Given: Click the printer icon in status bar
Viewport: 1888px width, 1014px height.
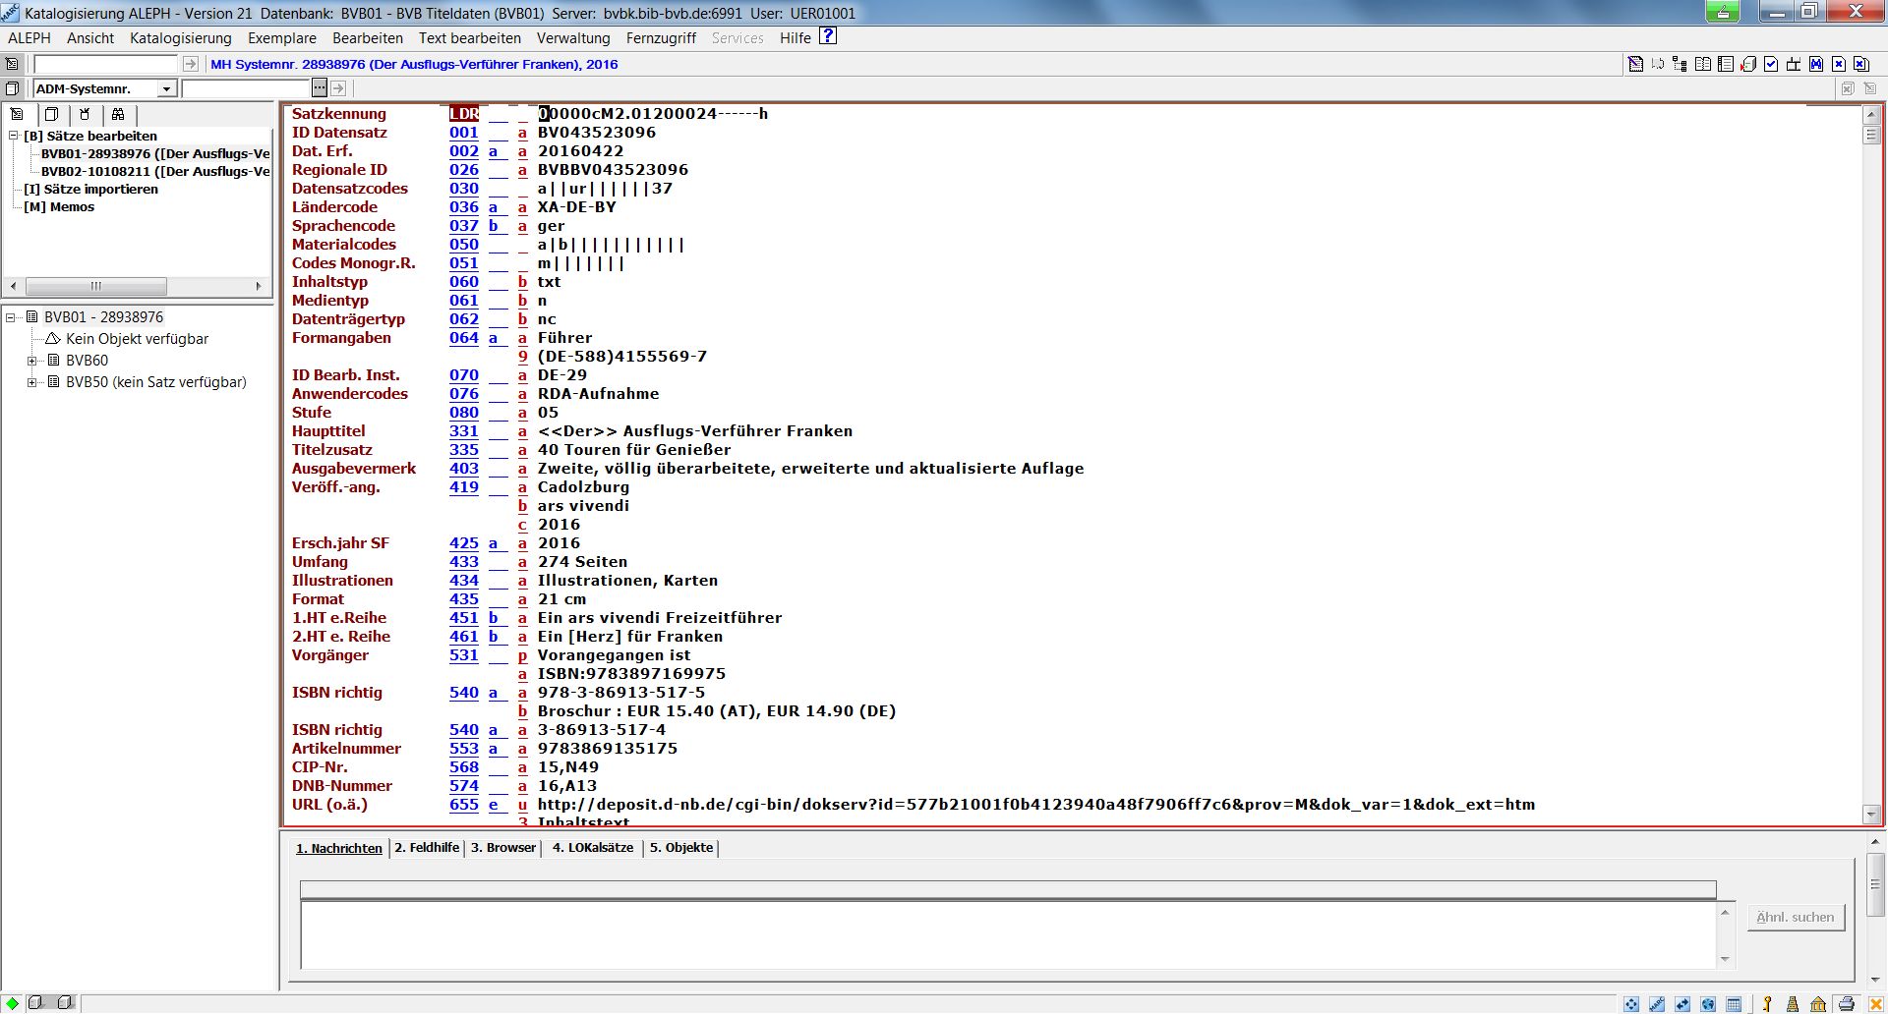Looking at the screenshot, I should [x=1846, y=1003].
